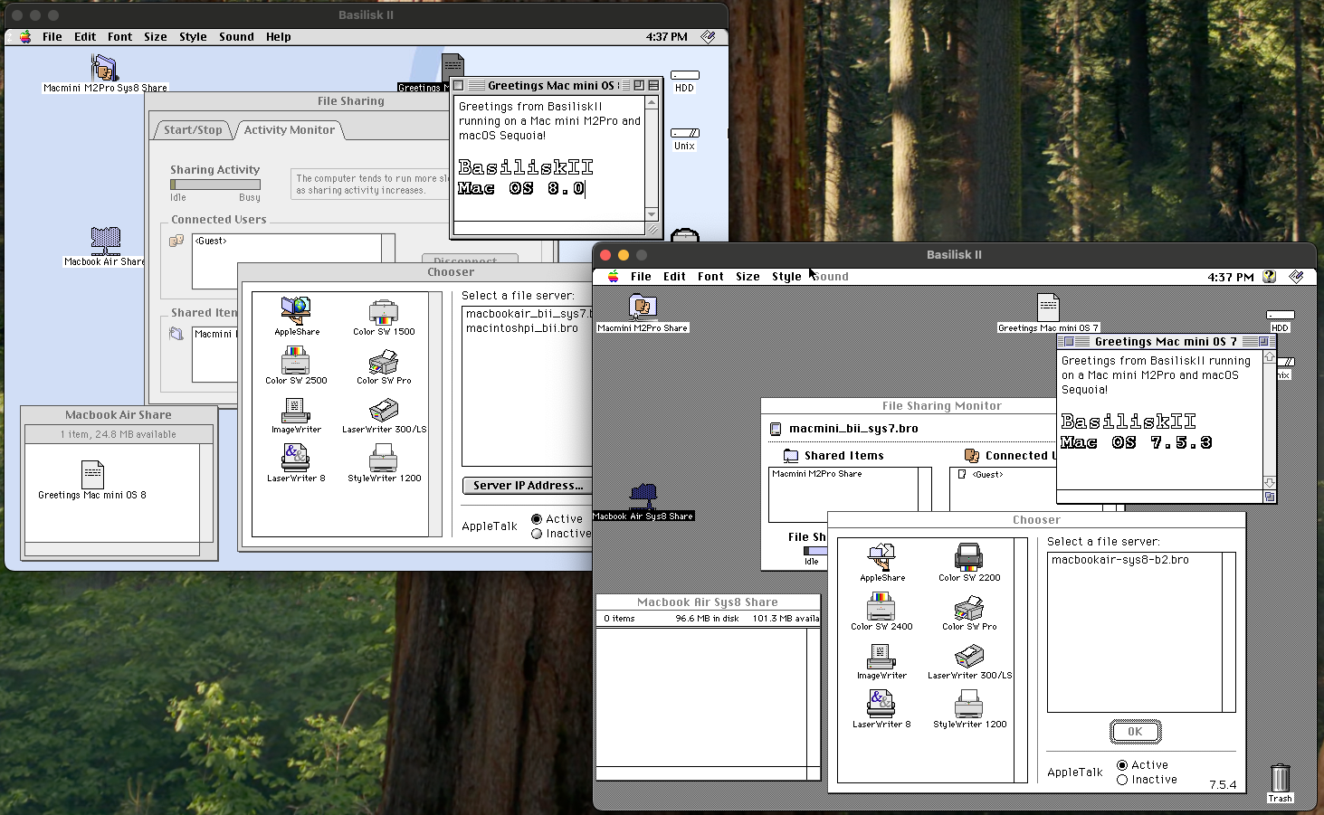1324x815 pixels.
Task: Open Sound menu in left window
Action: pos(236,37)
